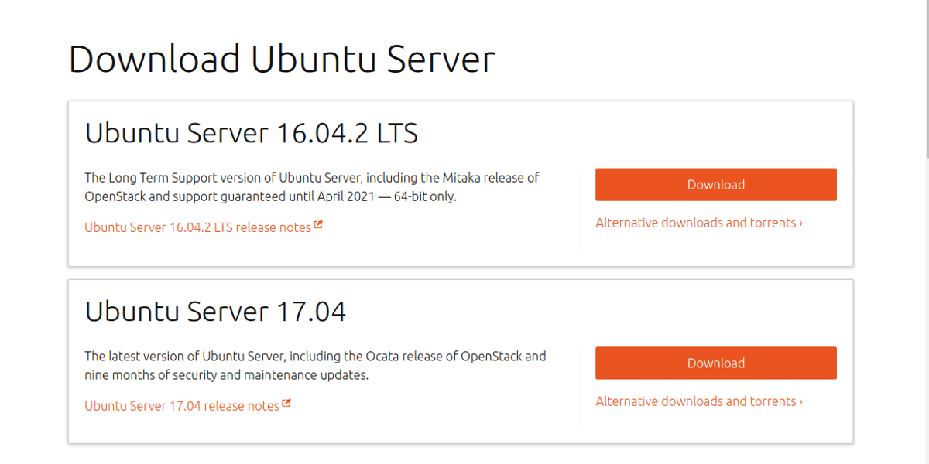
Task: Click the Download Ubuntu Server page title
Action: point(283,58)
